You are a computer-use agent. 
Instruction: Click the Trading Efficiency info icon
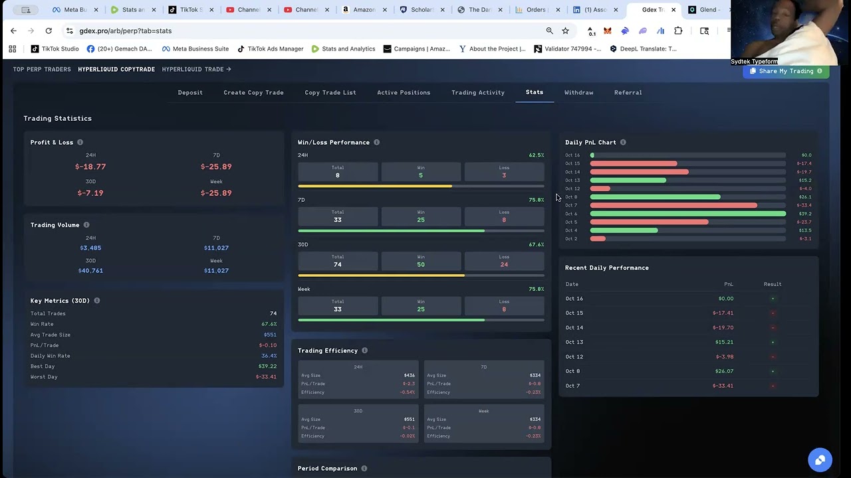[x=364, y=351]
